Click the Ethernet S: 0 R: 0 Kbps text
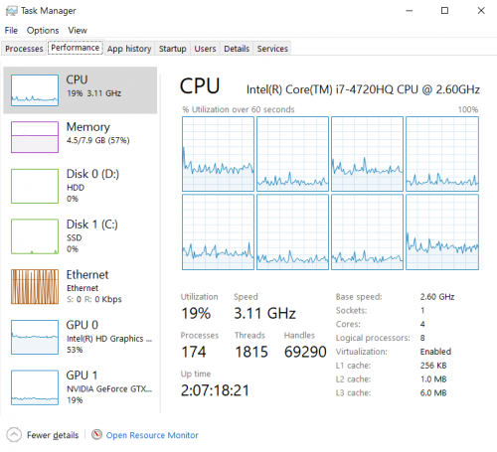497x452 pixels. 94,299
